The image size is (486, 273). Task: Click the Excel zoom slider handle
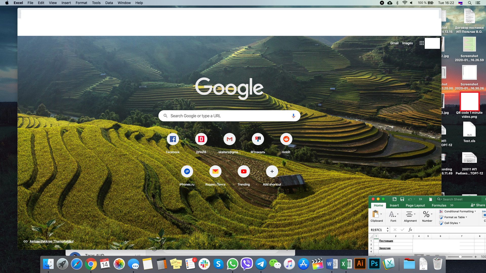pos(460,257)
